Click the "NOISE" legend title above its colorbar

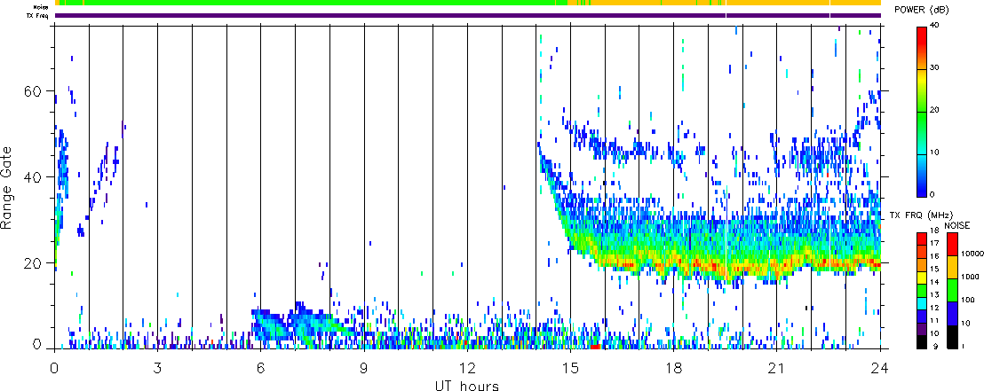click(x=956, y=224)
